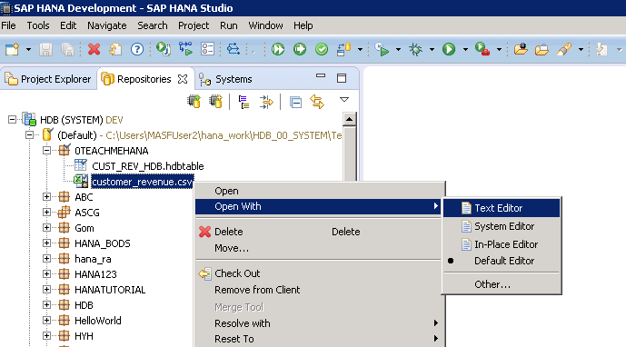Image resolution: width=626 pixels, height=347 pixels.
Task: Close the Repositories tab with X
Action: click(183, 79)
